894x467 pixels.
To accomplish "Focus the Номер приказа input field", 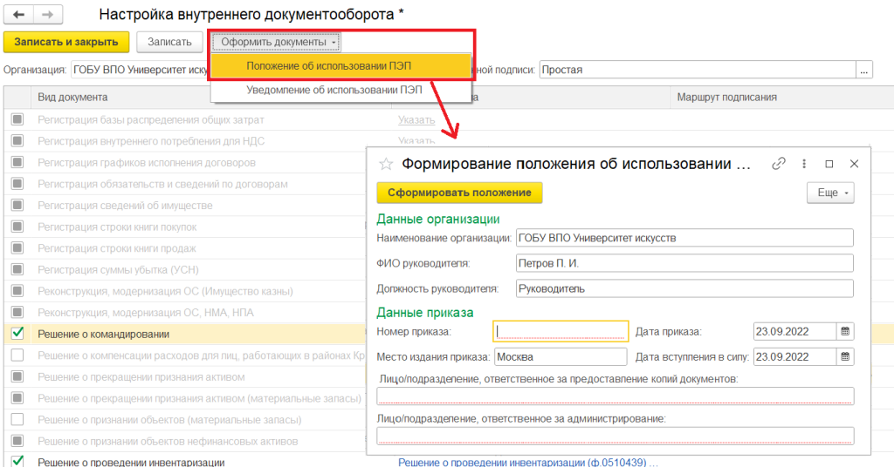I will (560, 331).
